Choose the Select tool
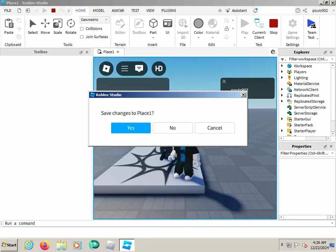 point(32,26)
